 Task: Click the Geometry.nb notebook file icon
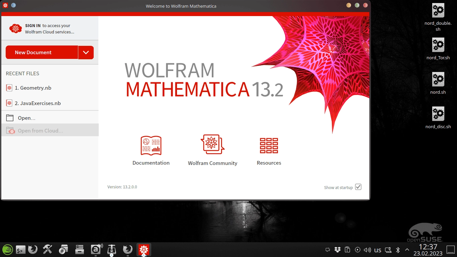coord(9,88)
